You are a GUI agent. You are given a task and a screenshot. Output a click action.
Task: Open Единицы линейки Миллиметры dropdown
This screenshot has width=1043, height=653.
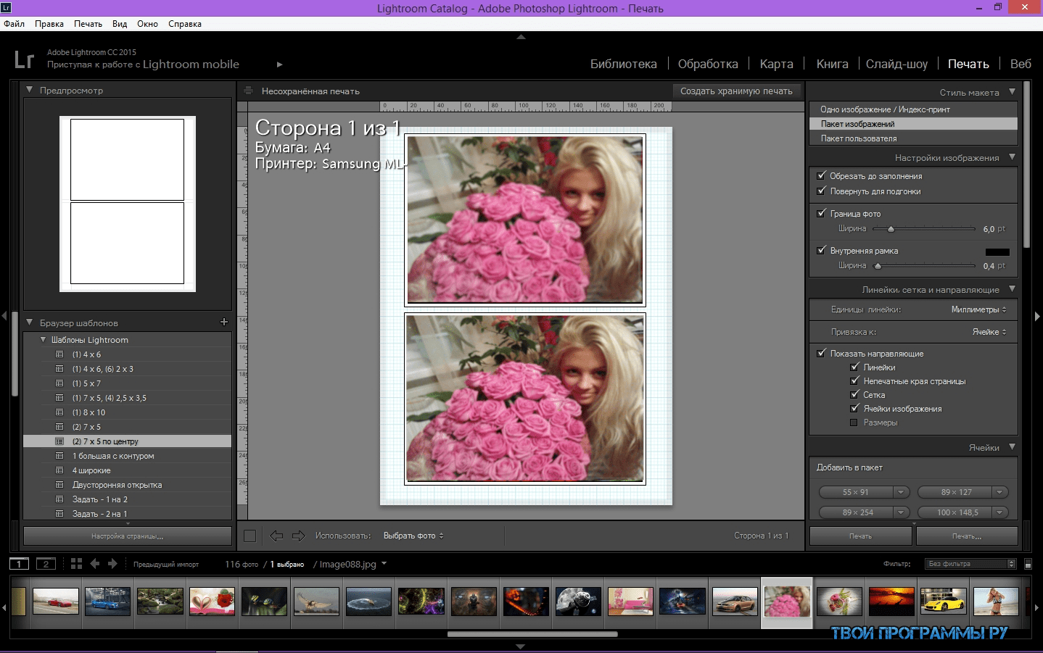(x=978, y=309)
